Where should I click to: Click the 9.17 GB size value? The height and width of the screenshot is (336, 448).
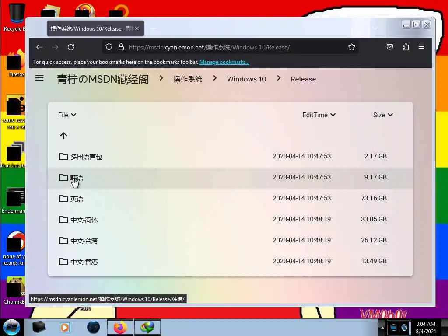click(x=375, y=177)
